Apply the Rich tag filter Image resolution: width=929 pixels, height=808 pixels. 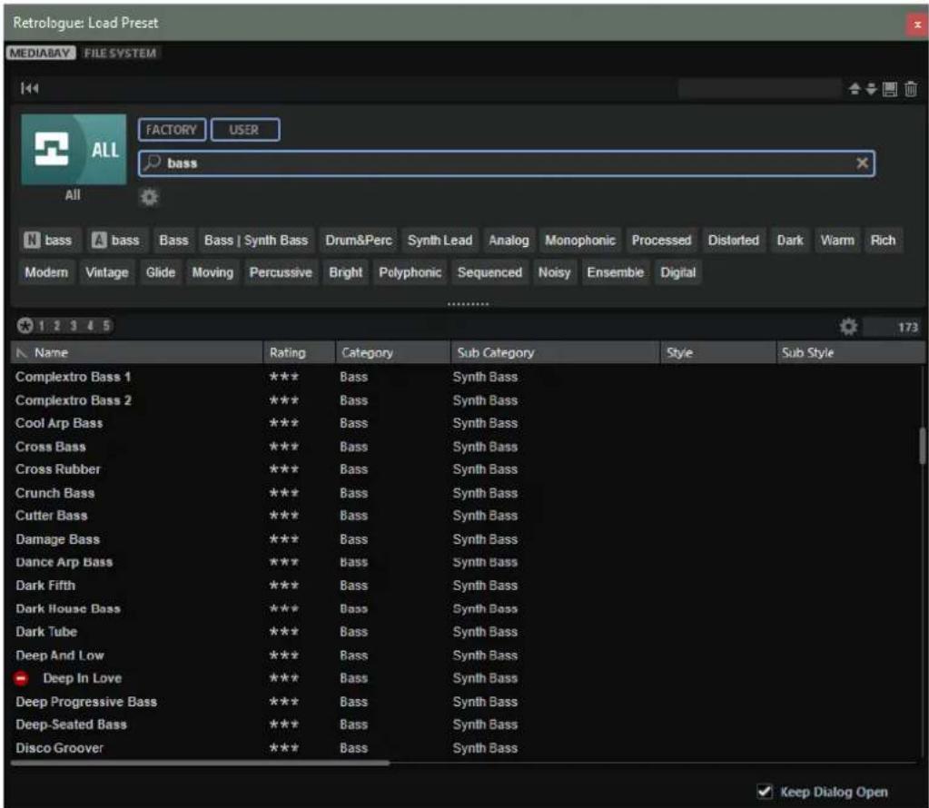(883, 240)
